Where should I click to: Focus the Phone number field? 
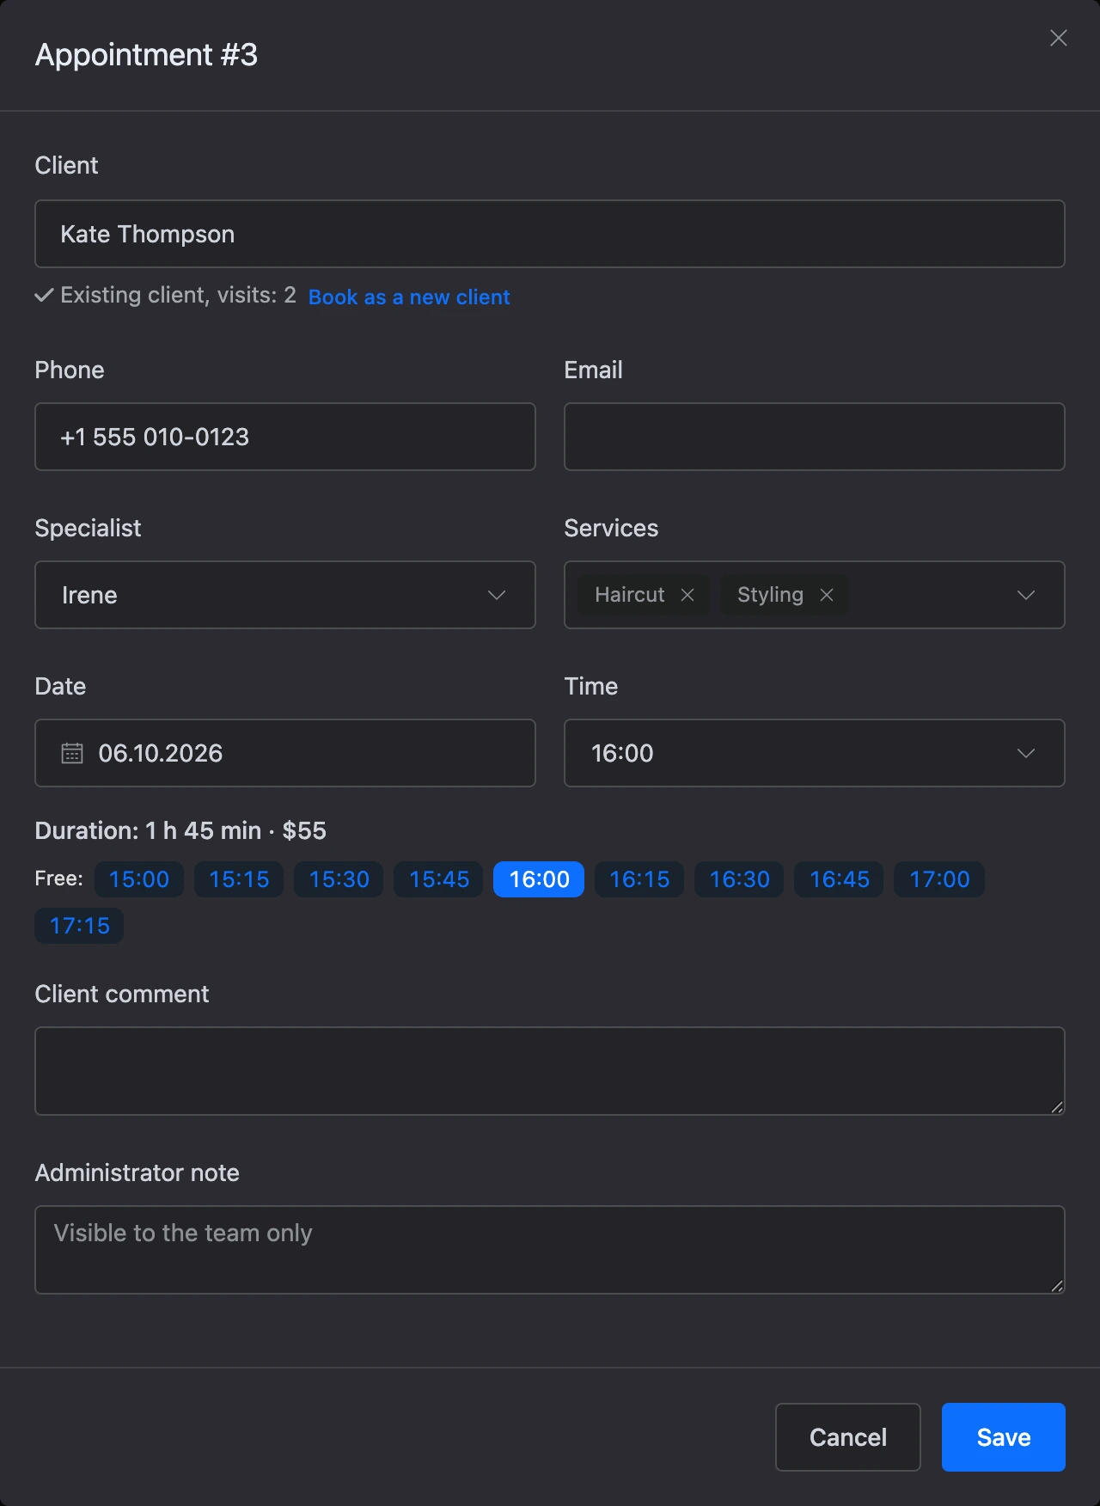(x=285, y=437)
